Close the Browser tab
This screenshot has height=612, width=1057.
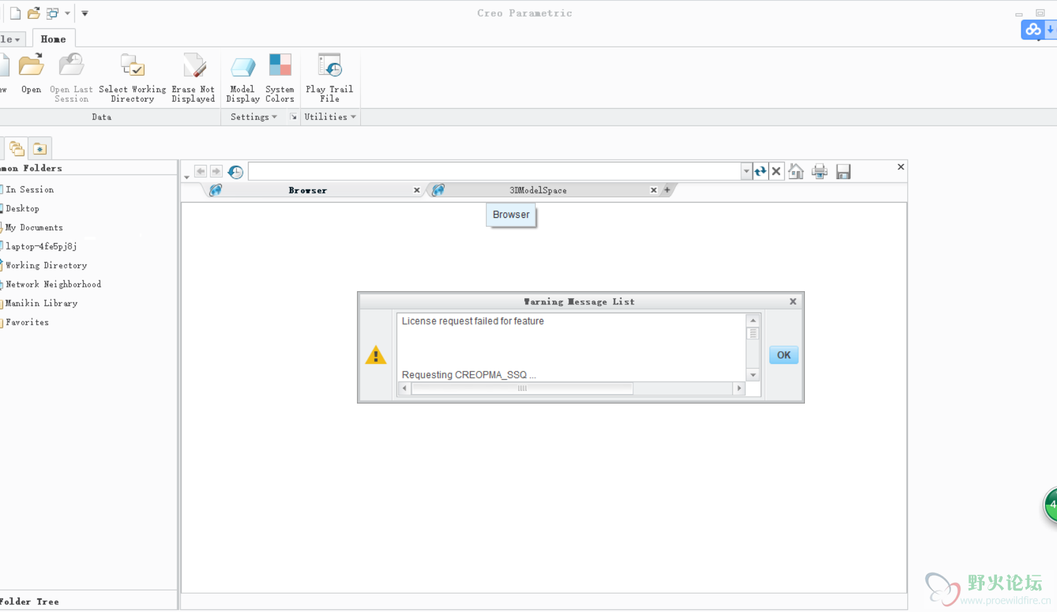(417, 190)
